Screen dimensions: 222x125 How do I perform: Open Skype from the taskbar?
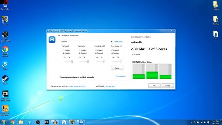tap(29, 122)
